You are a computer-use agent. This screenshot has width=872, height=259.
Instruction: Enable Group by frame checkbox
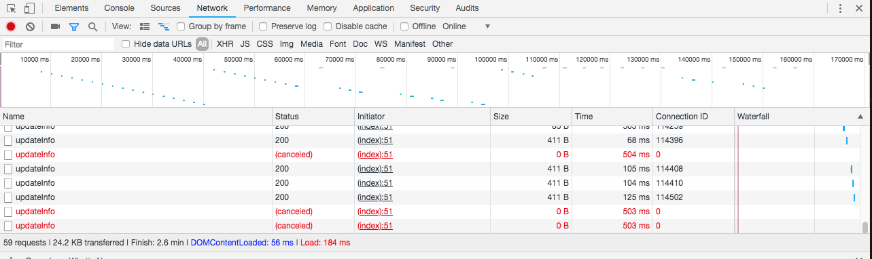click(x=181, y=26)
